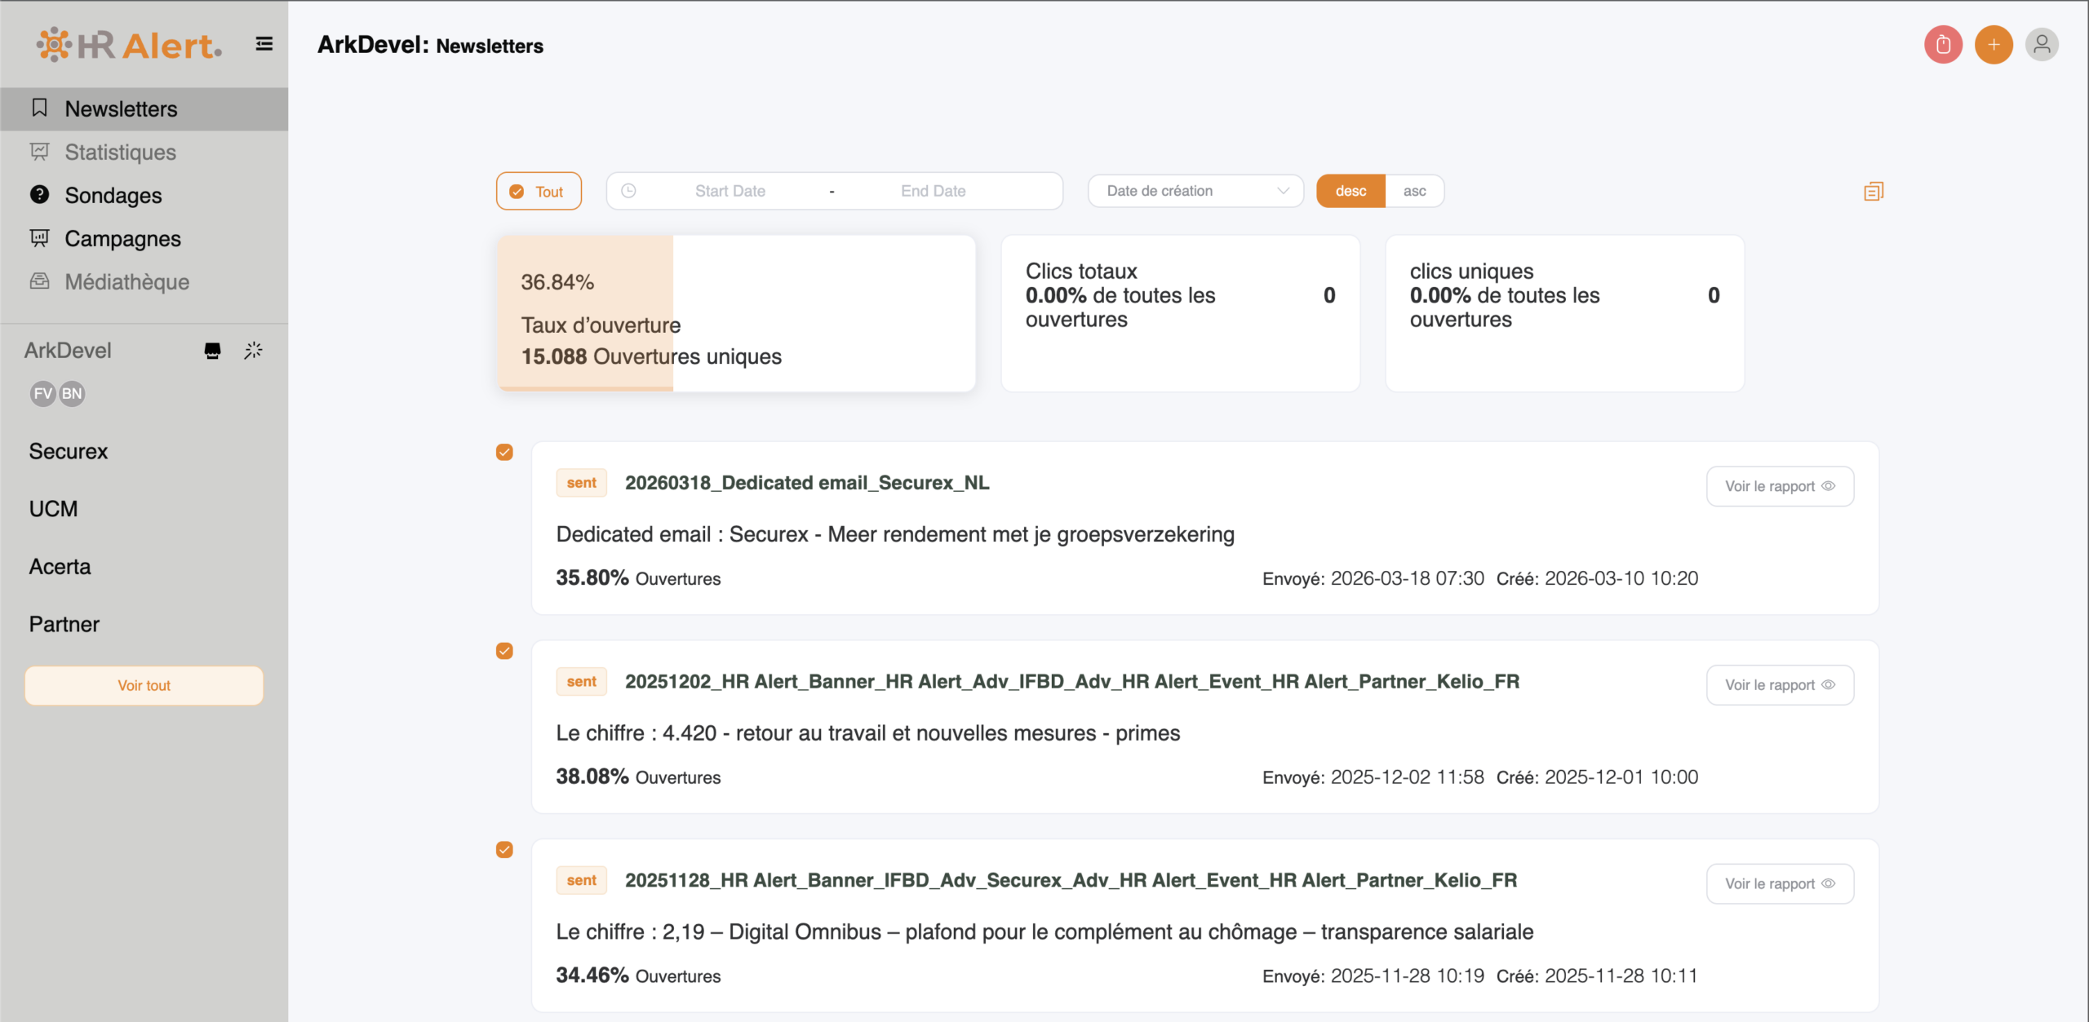
Task: Open the user profile avatar menu
Action: click(x=2042, y=45)
